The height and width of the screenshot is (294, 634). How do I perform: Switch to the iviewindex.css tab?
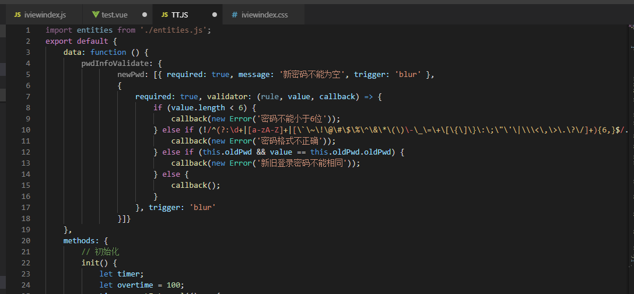coord(264,15)
